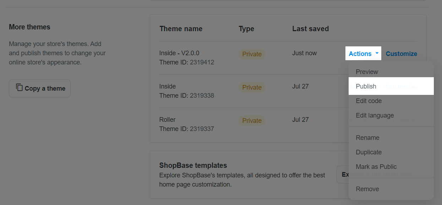Click the Private badge in the Roller row
Viewport: 442px width, 205px height.
coord(252,121)
